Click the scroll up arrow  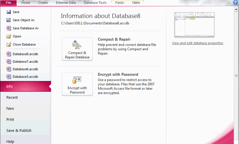click(x=236, y=9)
